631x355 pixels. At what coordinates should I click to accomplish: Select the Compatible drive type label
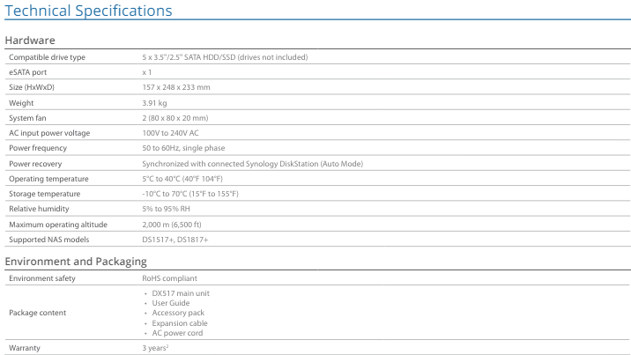[x=47, y=57]
